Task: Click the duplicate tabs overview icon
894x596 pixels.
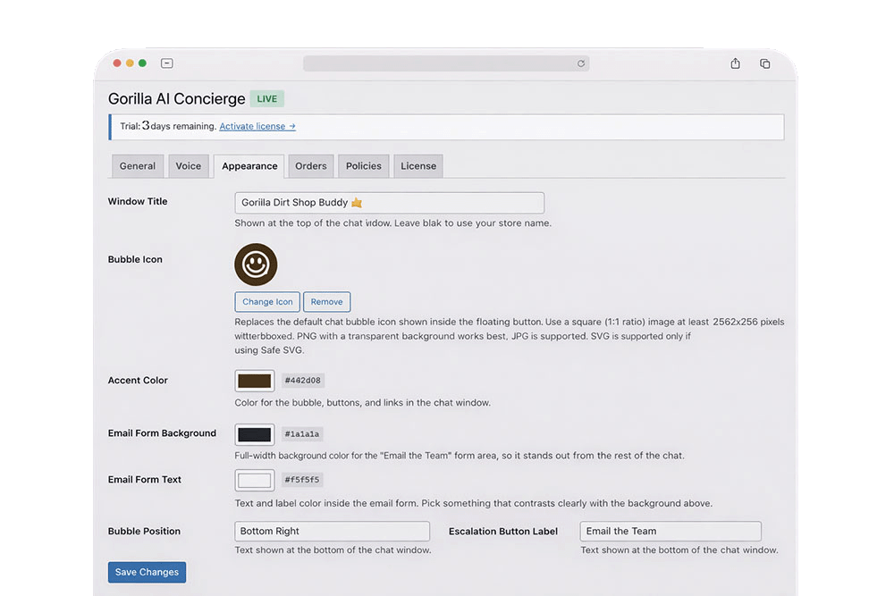Action: [765, 63]
